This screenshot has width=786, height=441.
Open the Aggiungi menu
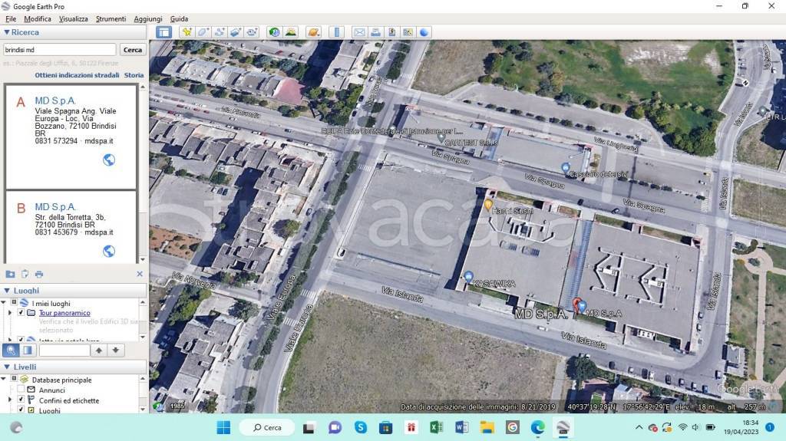point(148,18)
